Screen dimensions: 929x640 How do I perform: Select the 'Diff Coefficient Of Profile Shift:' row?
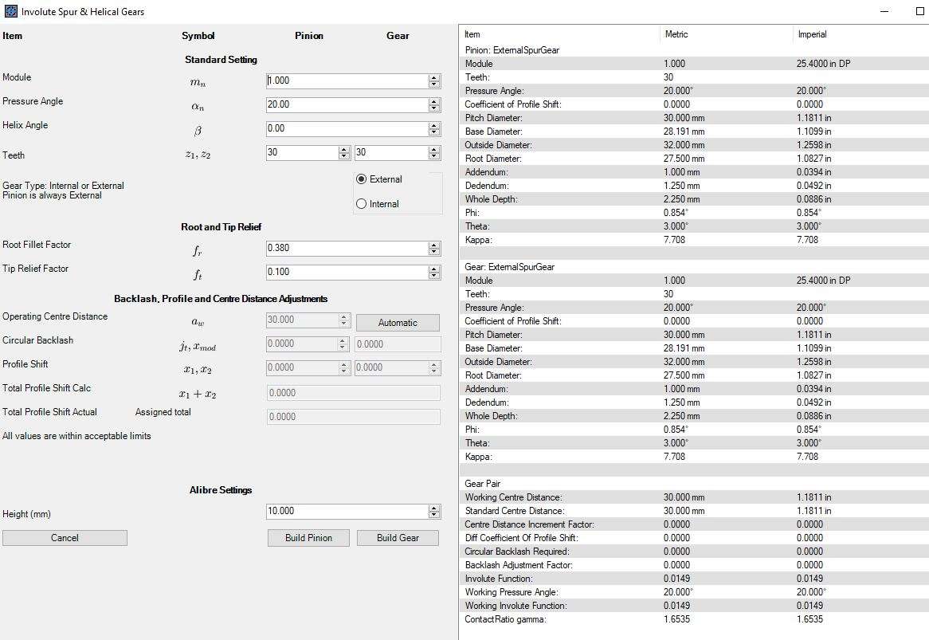tap(695, 537)
